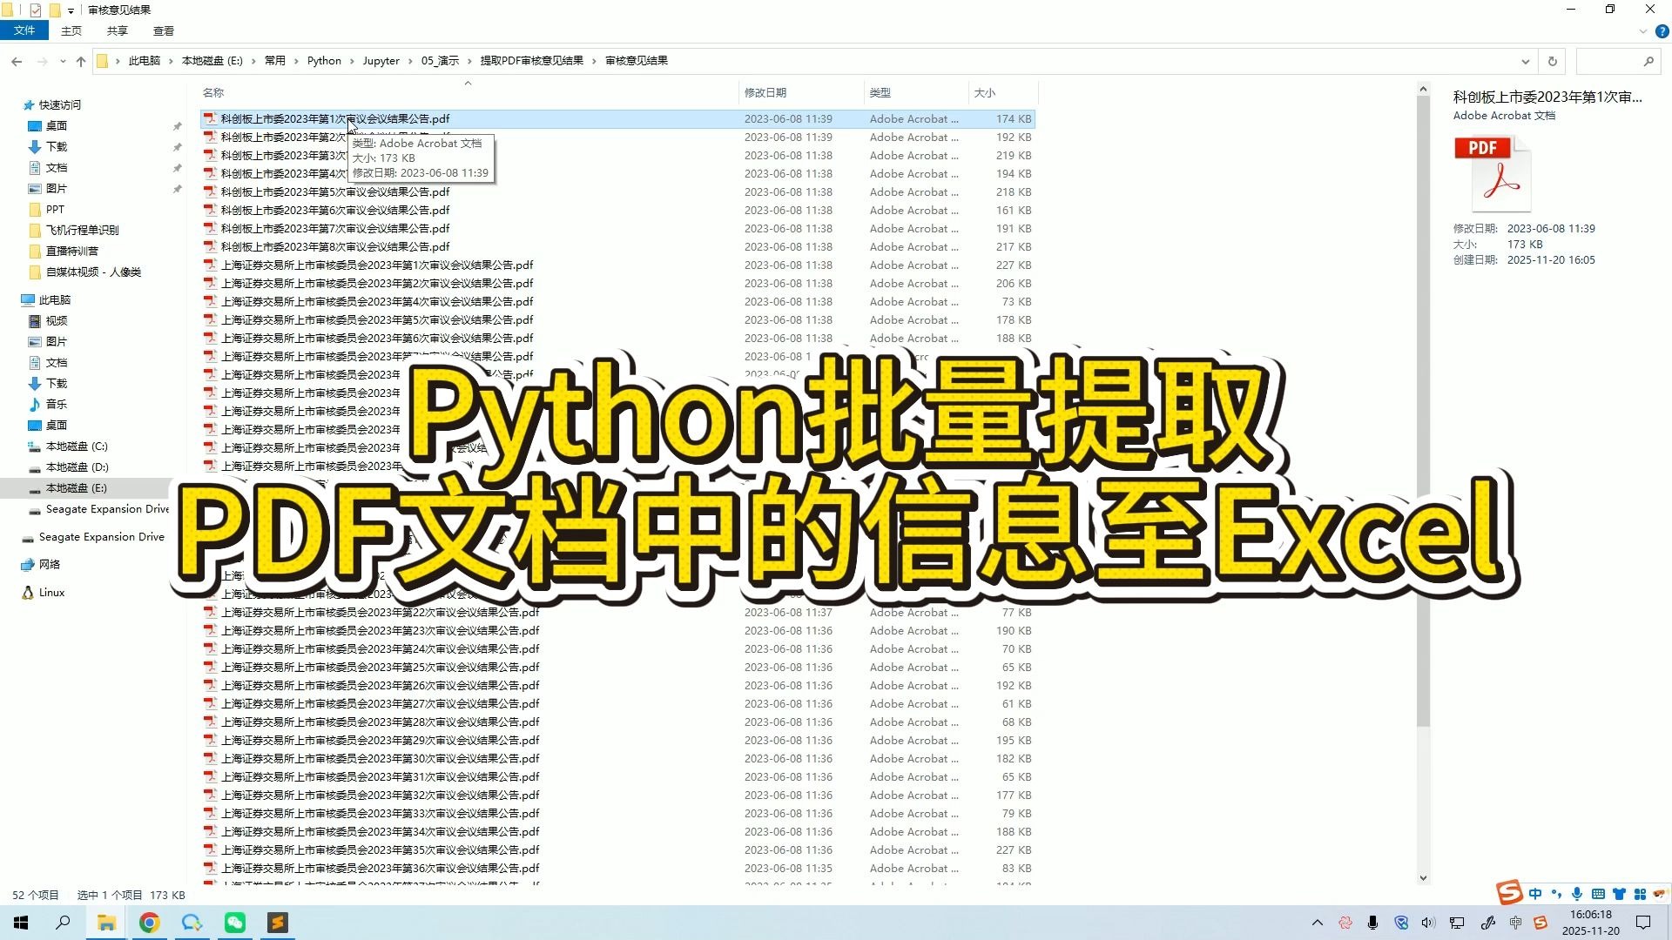Switch to the 查看 ribbon tab
The height and width of the screenshot is (940, 1672).
(x=163, y=30)
